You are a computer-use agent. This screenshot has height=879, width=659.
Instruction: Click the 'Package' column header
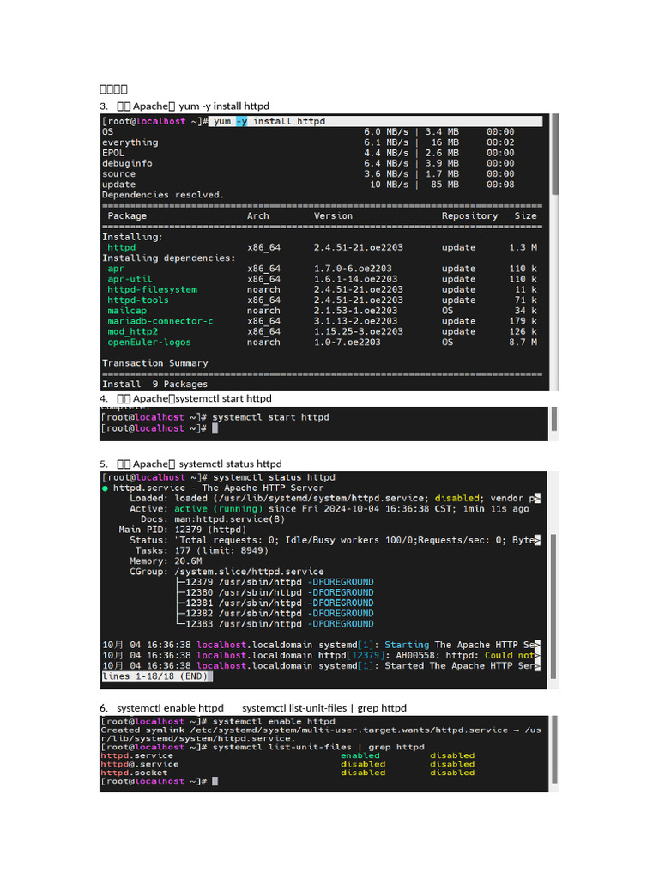[x=127, y=215]
